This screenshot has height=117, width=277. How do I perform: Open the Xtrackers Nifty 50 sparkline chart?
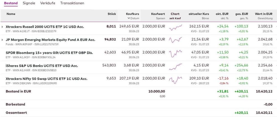click(x=175, y=80)
